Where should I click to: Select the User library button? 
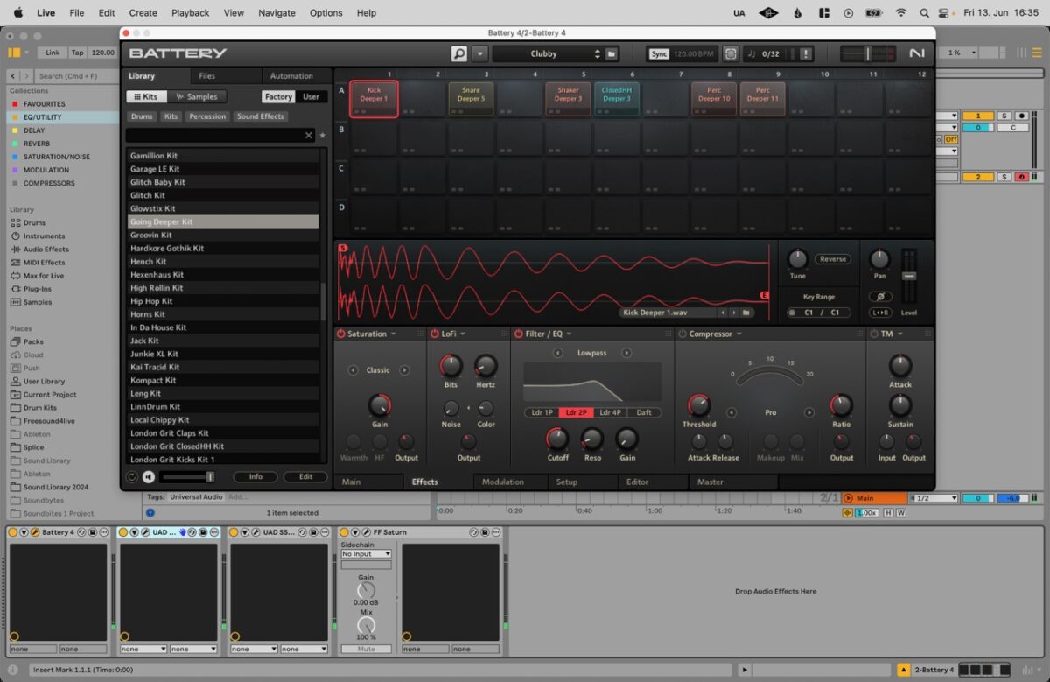click(x=311, y=96)
